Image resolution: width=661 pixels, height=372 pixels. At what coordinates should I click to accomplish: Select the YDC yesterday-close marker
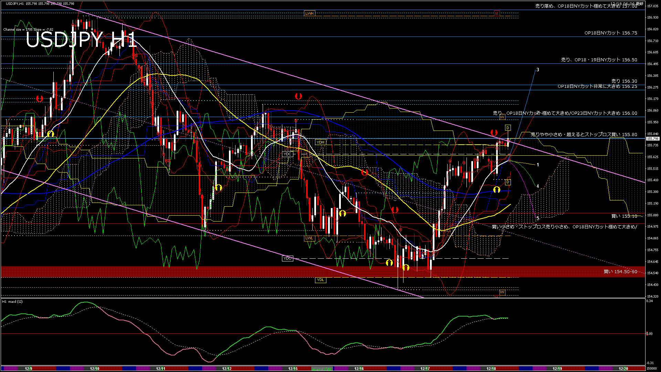[287, 154]
